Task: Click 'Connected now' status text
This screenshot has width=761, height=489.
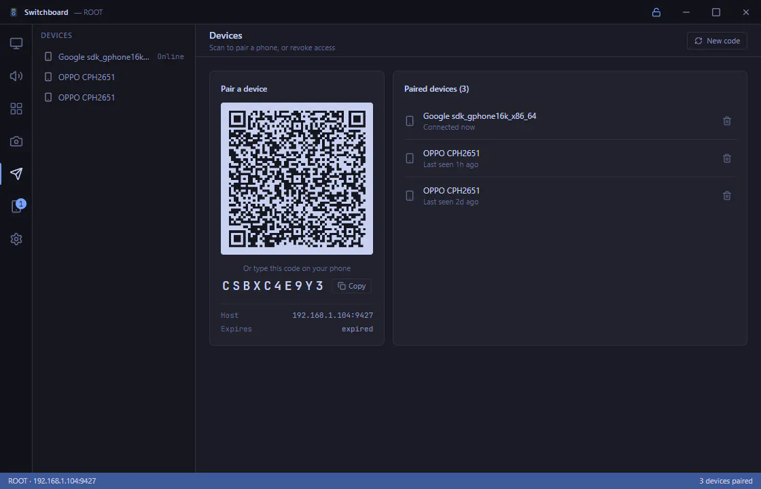Action: point(449,127)
